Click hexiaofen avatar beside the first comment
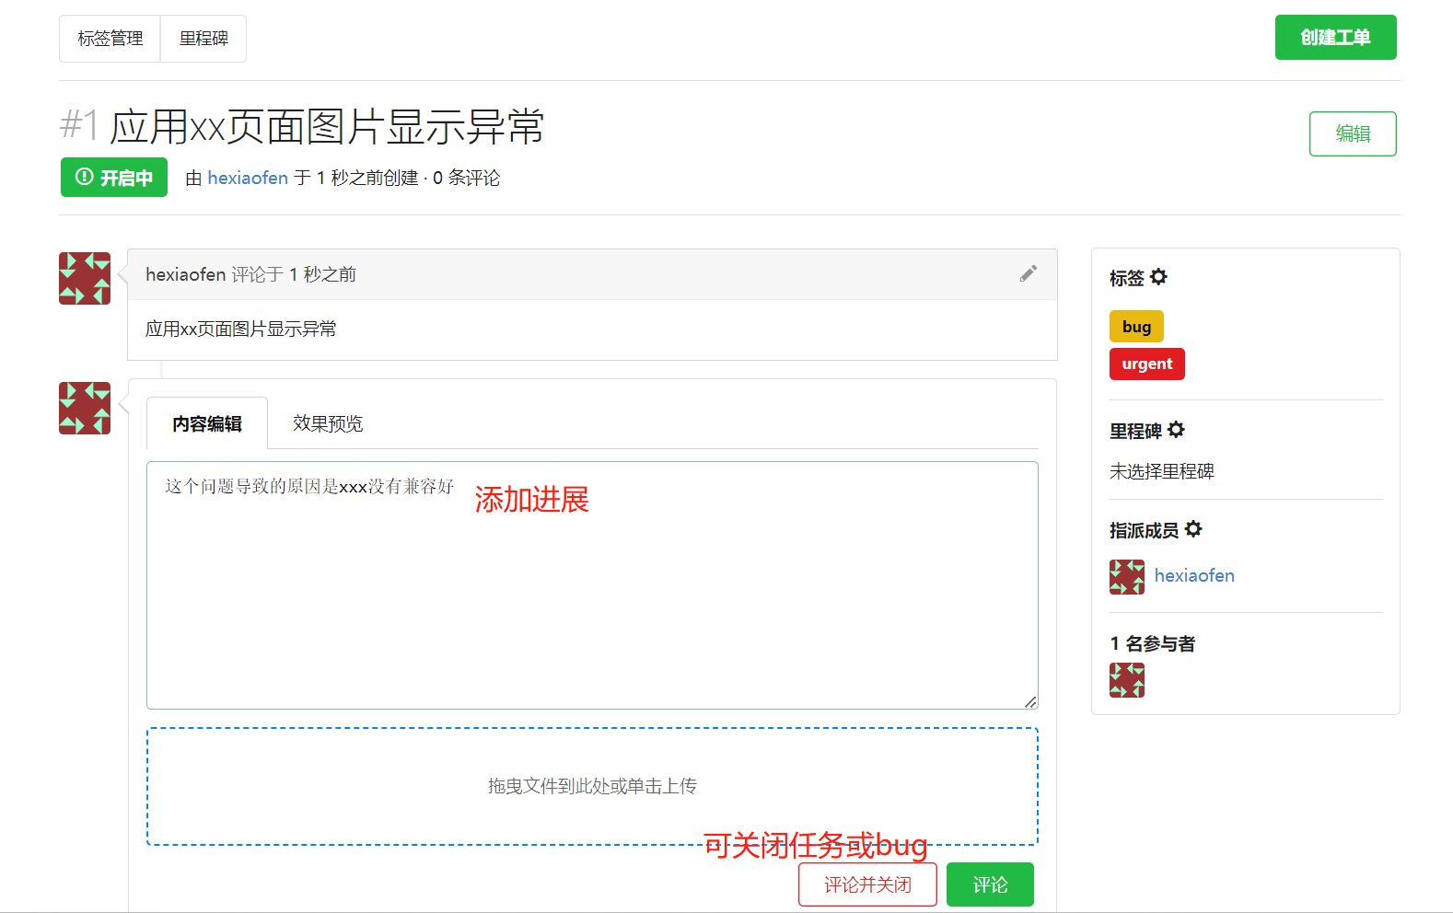 pyautogui.click(x=85, y=278)
